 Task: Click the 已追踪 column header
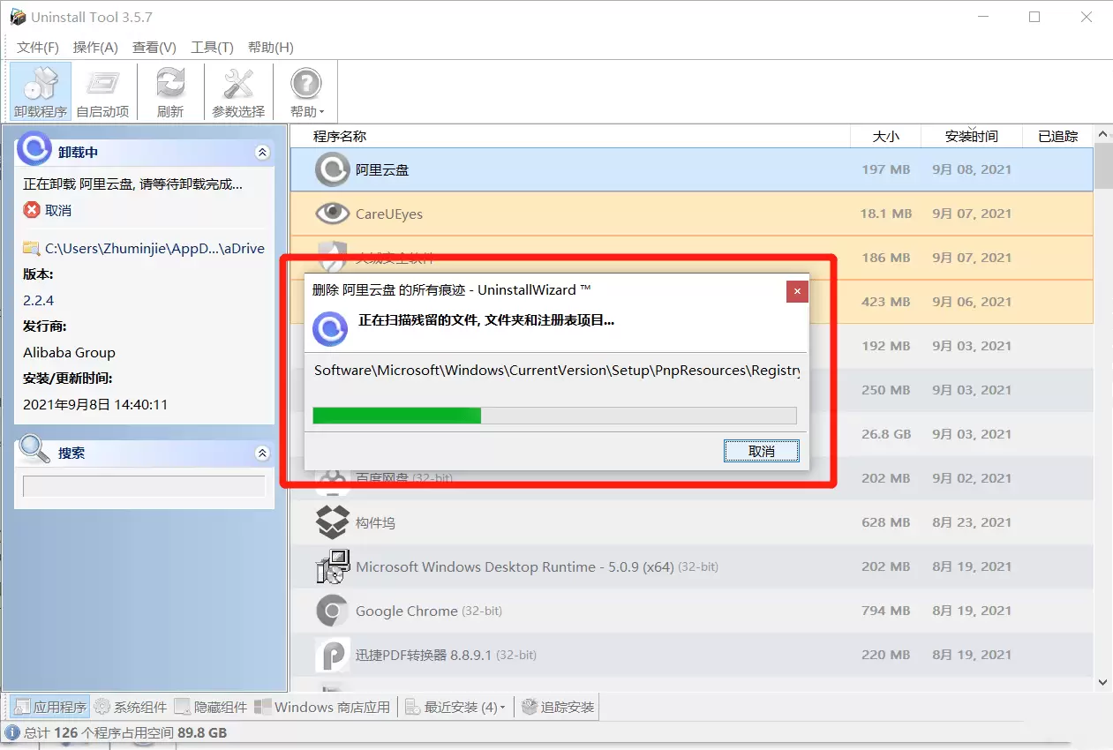(1057, 136)
